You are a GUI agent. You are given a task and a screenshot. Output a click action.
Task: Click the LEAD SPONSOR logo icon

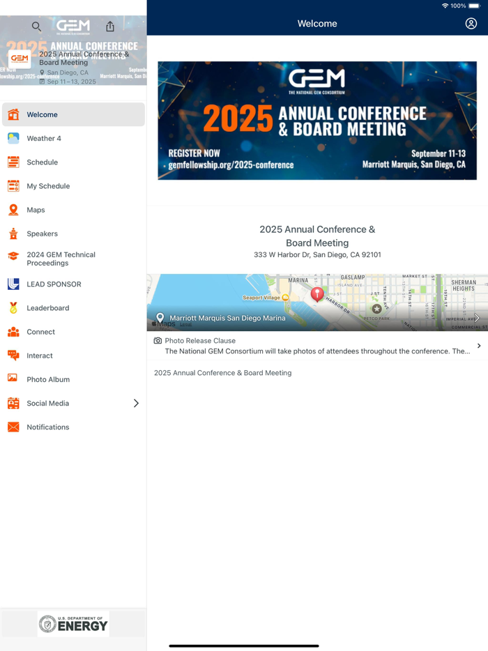[x=13, y=284]
